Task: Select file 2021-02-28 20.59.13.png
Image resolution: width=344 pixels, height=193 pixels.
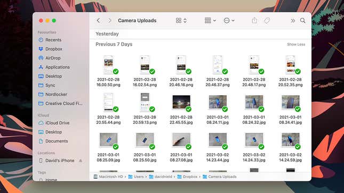Action: click(145, 109)
